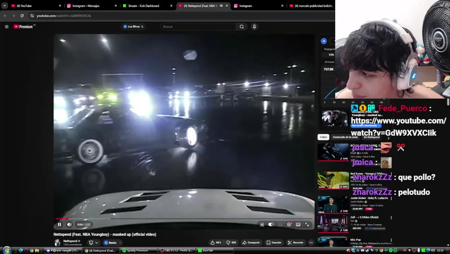Switch to Instagram Mensajes tab
This screenshot has width=450, height=254.
point(91,6)
